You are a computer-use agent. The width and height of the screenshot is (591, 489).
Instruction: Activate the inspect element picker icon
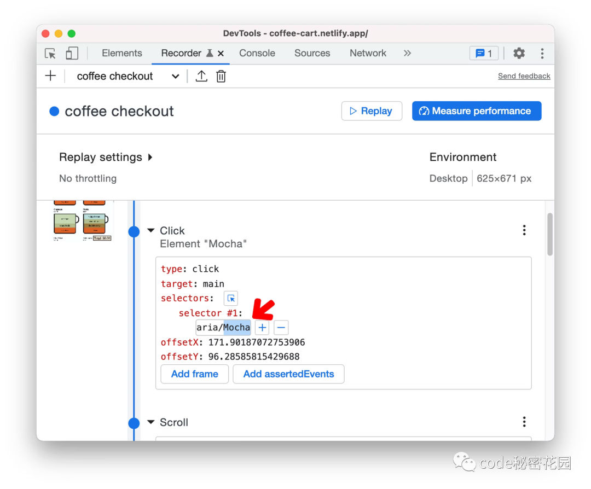(x=50, y=54)
